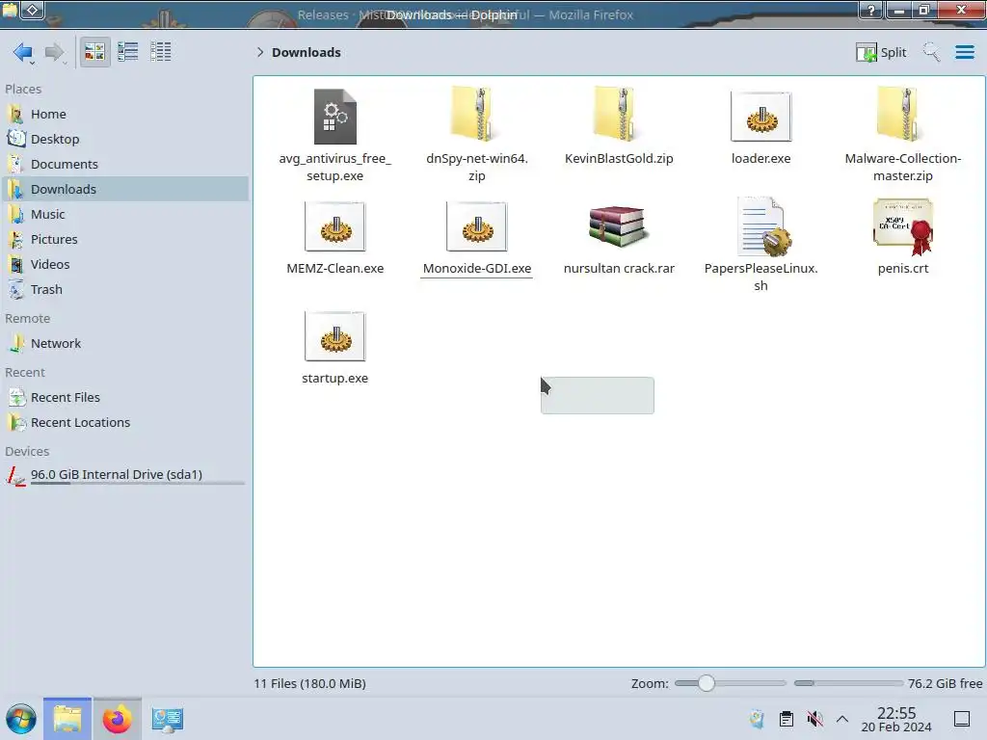This screenshot has height=740, width=987.
Task: Toggle keep-on-all-desktops pin in the title bar
Action: pos(33,10)
